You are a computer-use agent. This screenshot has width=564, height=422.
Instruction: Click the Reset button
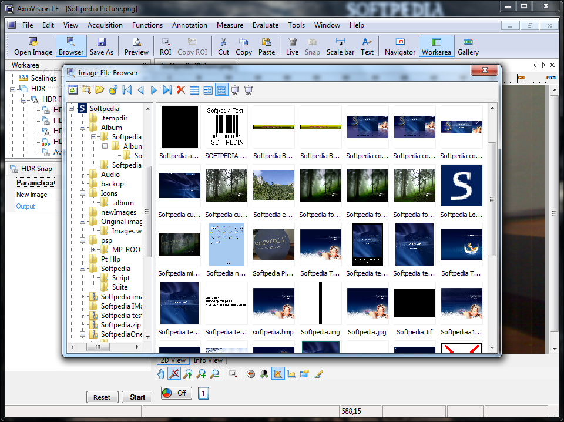pyautogui.click(x=102, y=397)
